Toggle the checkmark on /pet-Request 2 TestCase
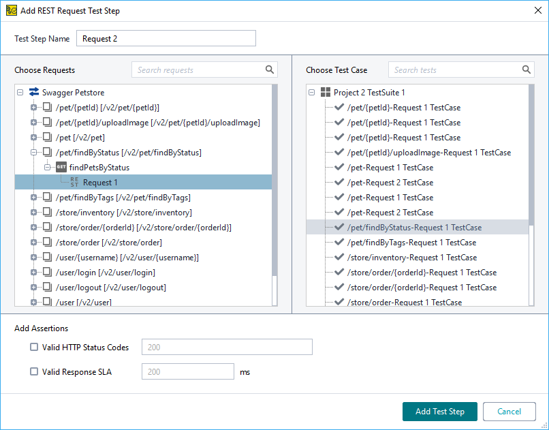The width and height of the screenshot is (549, 430). pos(338,182)
